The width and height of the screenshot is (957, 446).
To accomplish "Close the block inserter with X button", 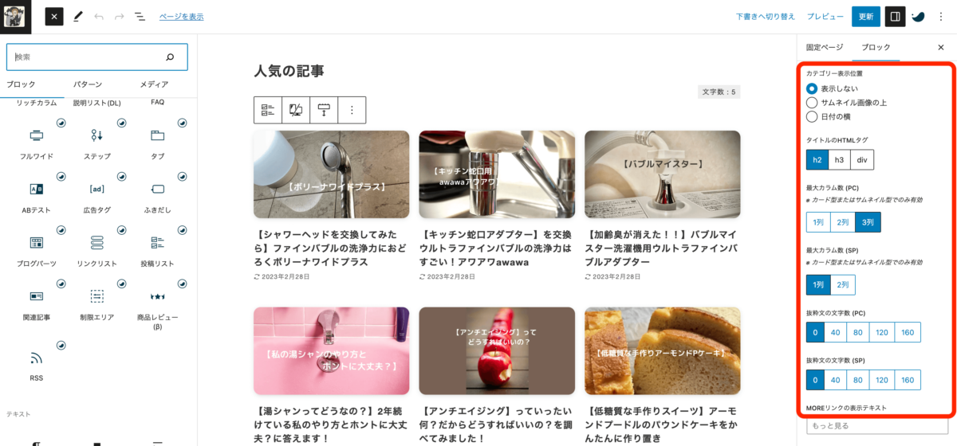I will pyautogui.click(x=53, y=16).
